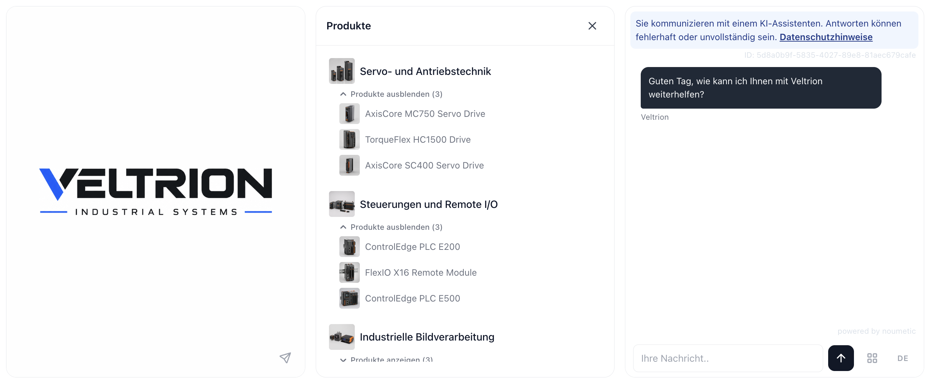
Task: Click the Veltrion sender label
Action: click(x=654, y=117)
